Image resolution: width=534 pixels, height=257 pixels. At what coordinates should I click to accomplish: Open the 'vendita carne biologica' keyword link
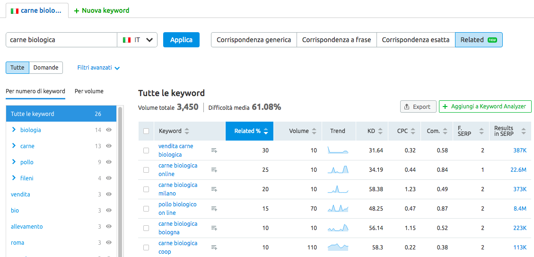pos(176,151)
